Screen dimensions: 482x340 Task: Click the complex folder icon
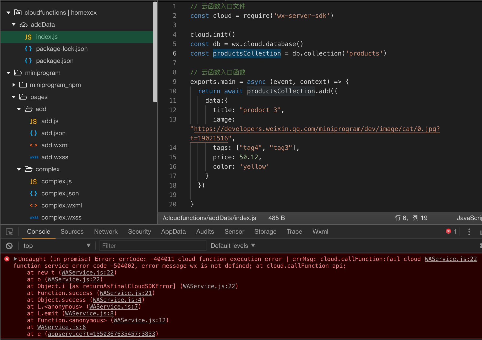tap(29, 169)
